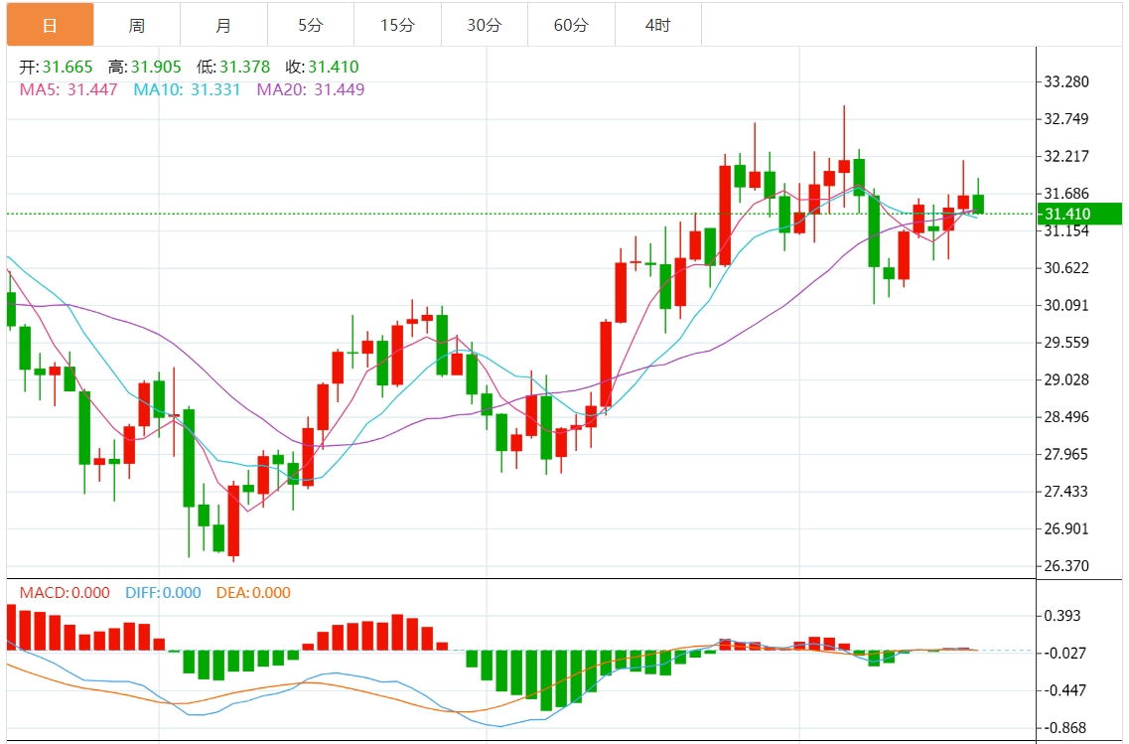The height and width of the screenshot is (744, 1129).
Task: Click the MA5 indicator label
Action: (69, 89)
